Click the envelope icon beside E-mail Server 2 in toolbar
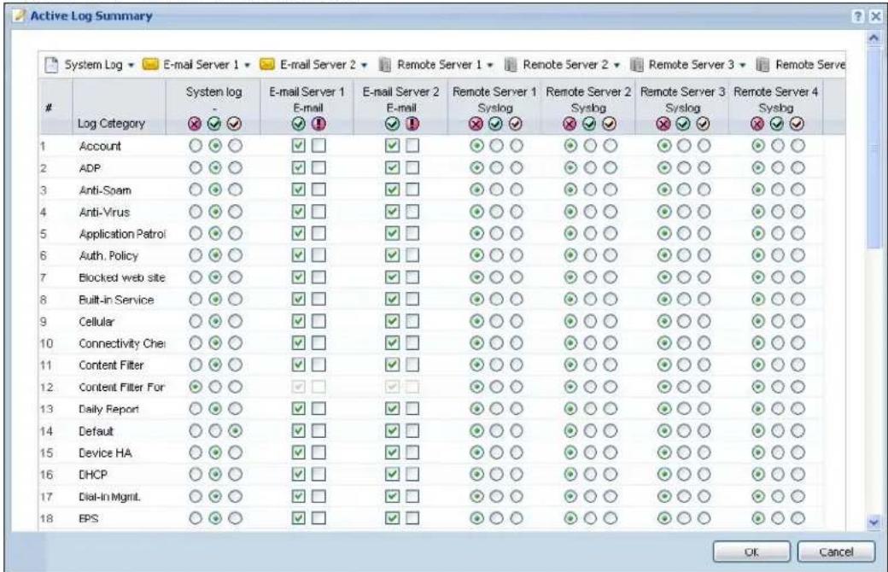Screen dimensions: 888x572 tap(266, 65)
